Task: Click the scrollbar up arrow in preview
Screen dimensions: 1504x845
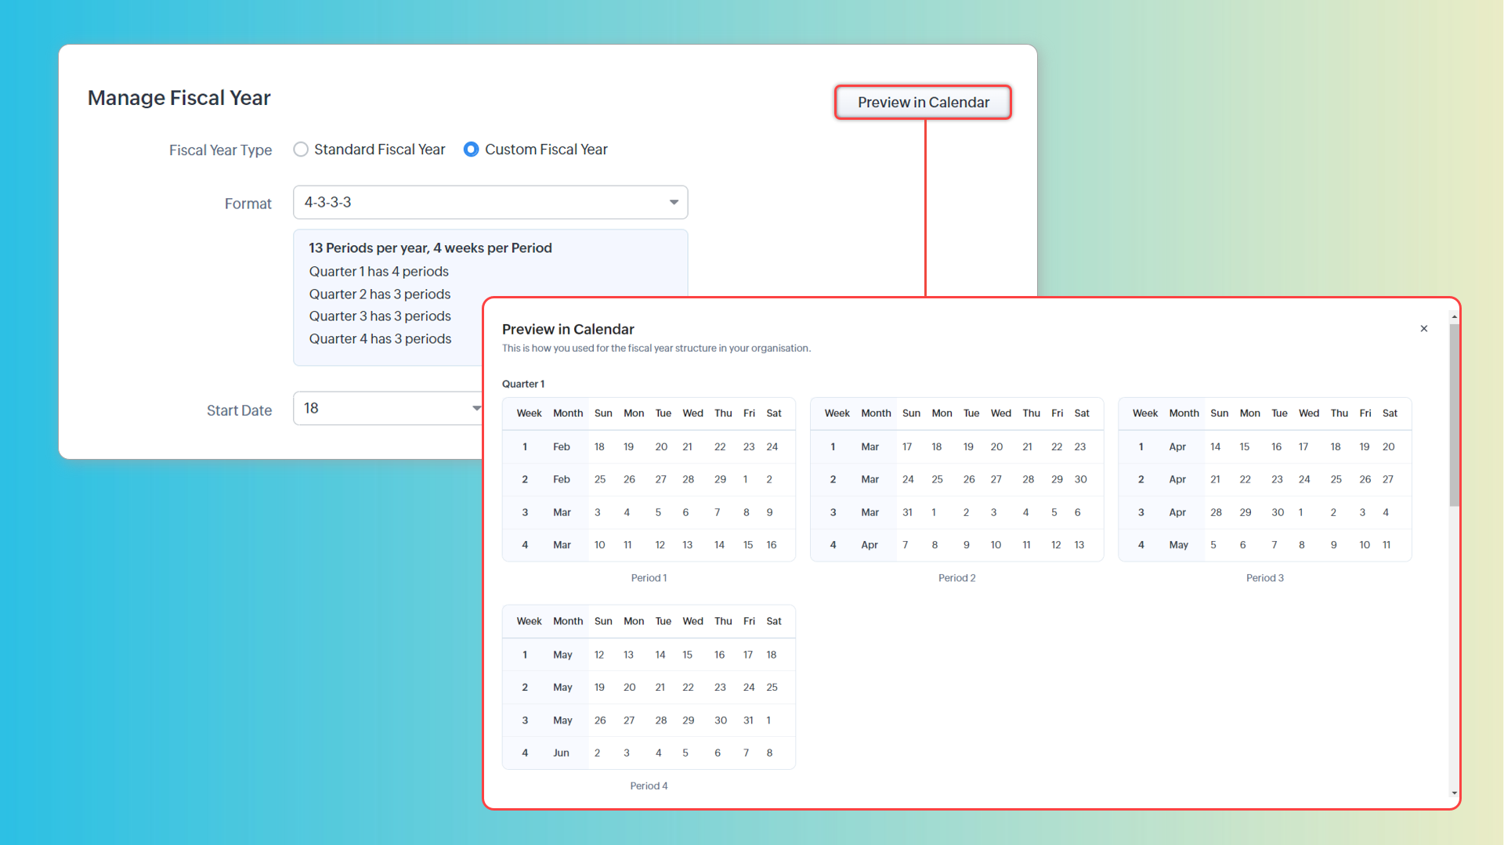Action: click(x=1454, y=317)
